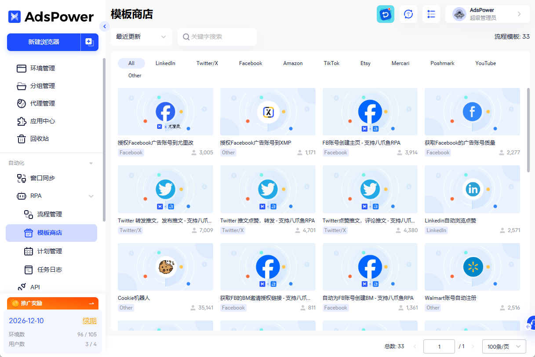Click the page number input box
Viewport: 535px width, 357px height.
click(x=439, y=346)
